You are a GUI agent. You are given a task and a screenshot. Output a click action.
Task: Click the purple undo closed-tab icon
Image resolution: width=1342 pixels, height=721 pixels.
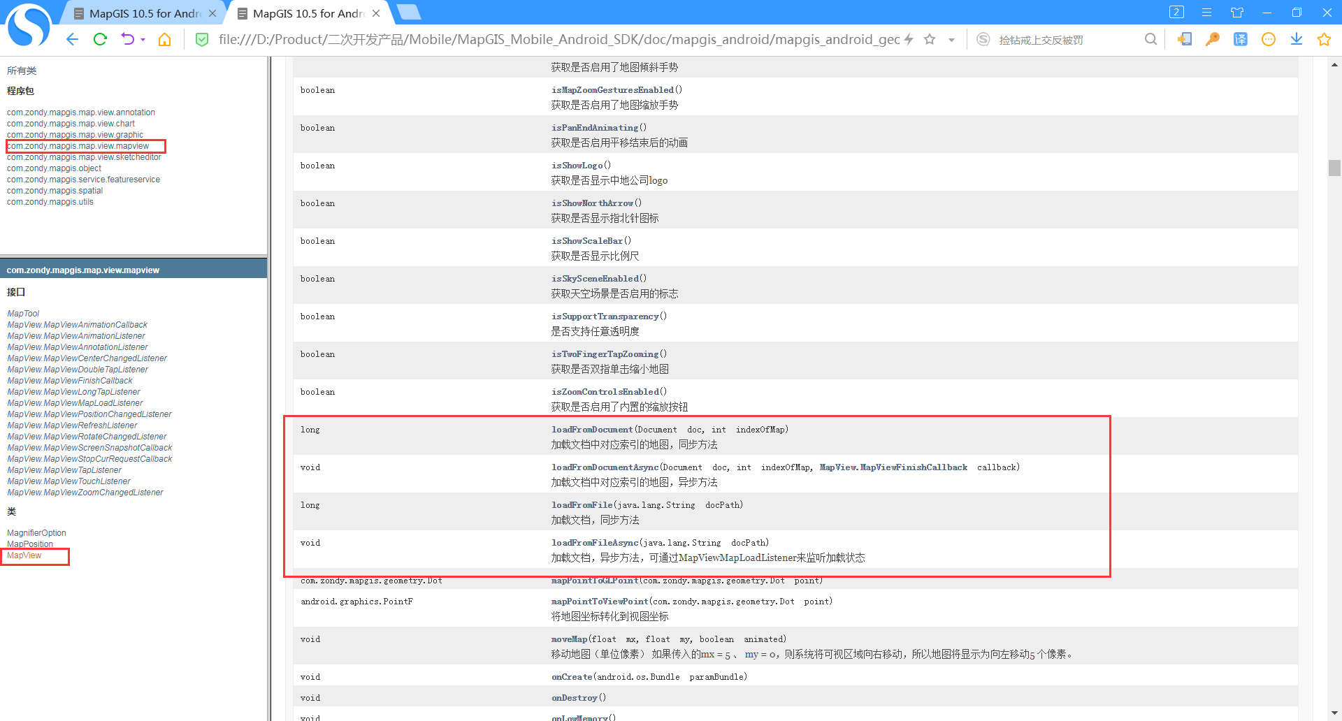[127, 40]
